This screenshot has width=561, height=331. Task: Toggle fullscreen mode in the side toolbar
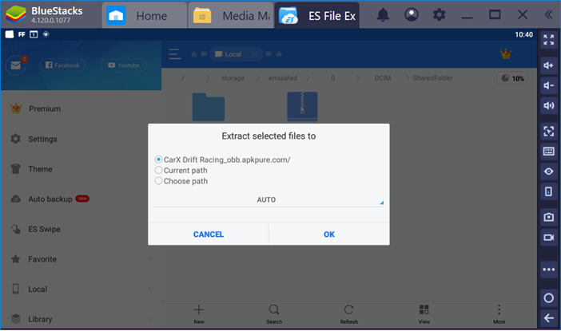pos(548,40)
